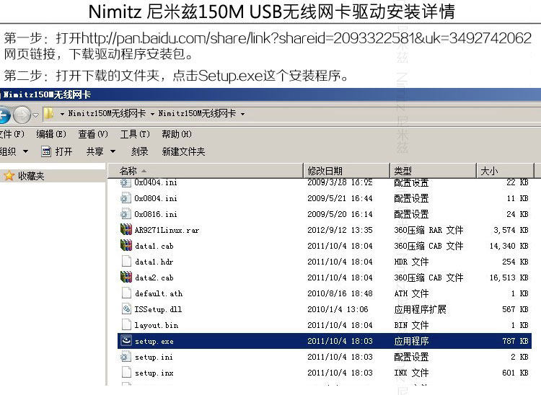Select the file name default.ath
This screenshot has width=541, height=395.
pyautogui.click(x=159, y=293)
